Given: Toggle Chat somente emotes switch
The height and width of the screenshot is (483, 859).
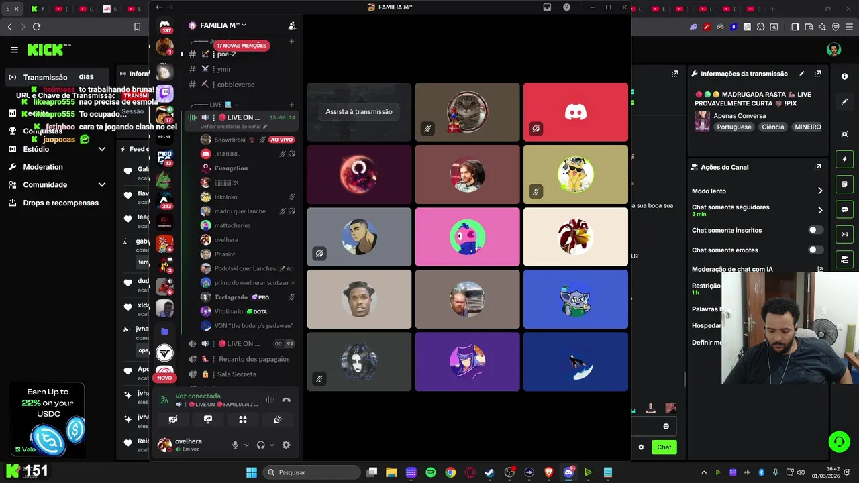Looking at the screenshot, I should 815,250.
